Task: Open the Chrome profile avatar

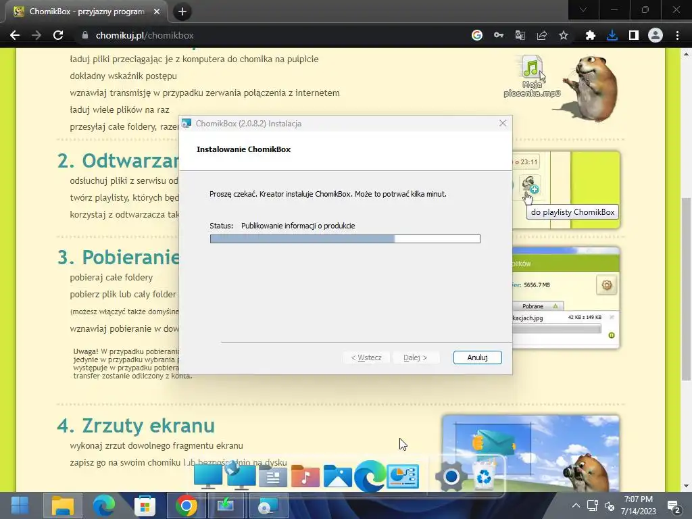Action: click(x=656, y=35)
